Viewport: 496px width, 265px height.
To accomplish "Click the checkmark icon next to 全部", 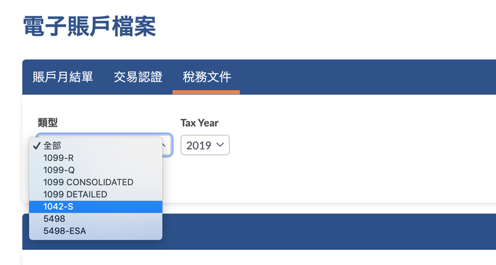I will (x=37, y=145).
